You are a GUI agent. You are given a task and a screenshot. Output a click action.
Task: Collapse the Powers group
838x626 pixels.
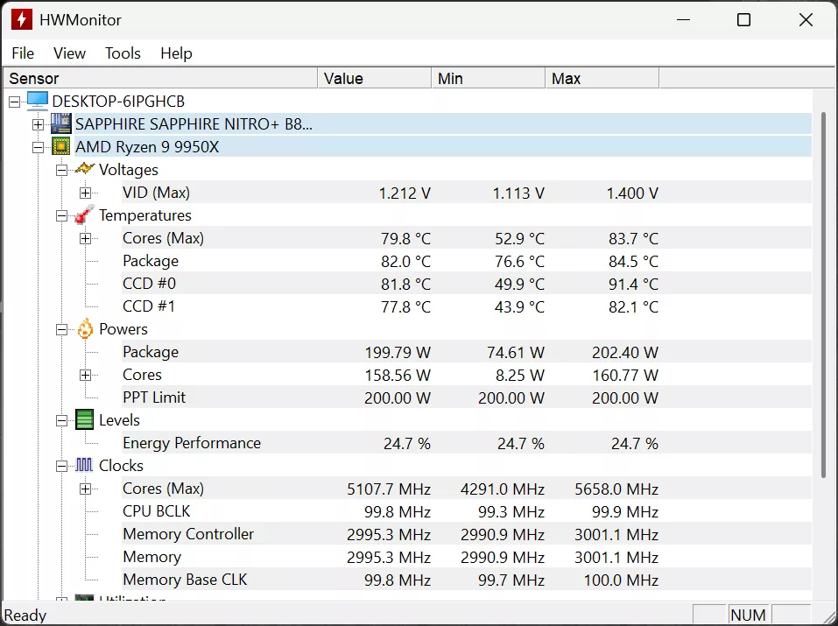[62, 330]
